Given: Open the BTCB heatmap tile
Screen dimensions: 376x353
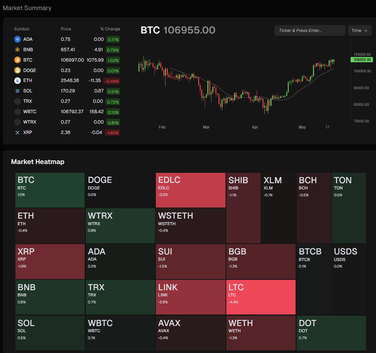Looking at the screenshot, I should click(x=314, y=279).
